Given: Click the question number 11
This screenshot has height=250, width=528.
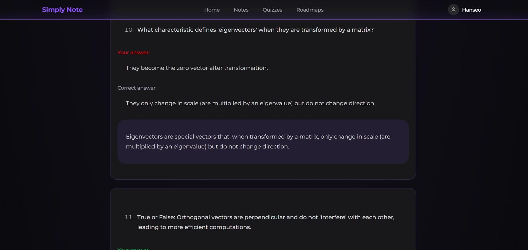Looking at the screenshot, I should coord(129,217).
